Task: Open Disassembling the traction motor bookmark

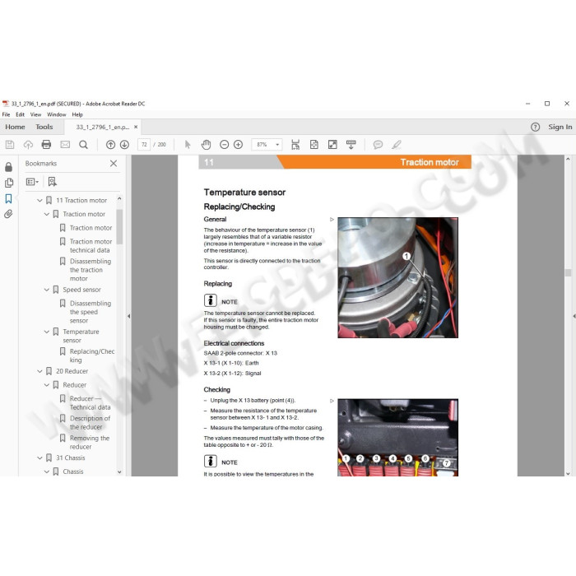Action: (x=91, y=270)
